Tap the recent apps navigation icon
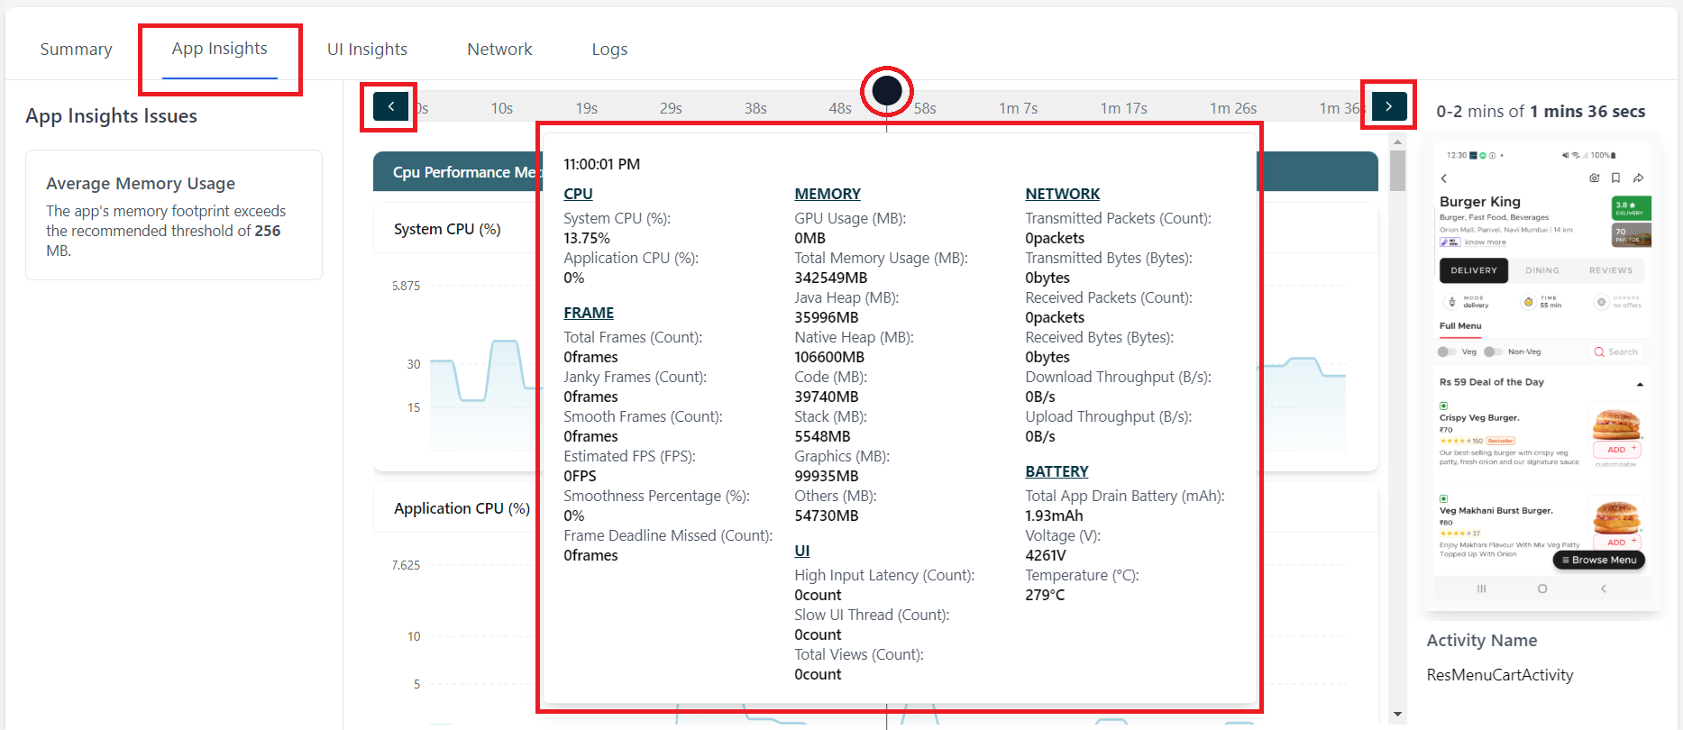1683x730 pixels. (x=1481, y=589)
